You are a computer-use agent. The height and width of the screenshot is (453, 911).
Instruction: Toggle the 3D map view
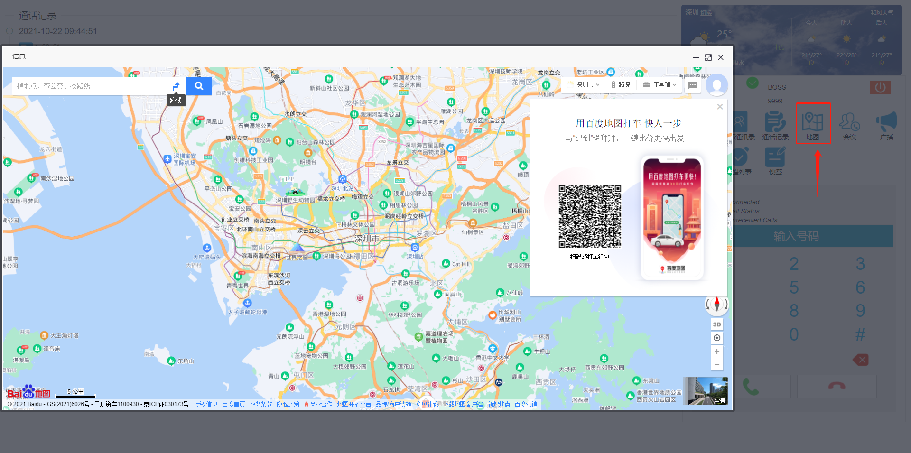pyautogui.click(x=717, y=324)
